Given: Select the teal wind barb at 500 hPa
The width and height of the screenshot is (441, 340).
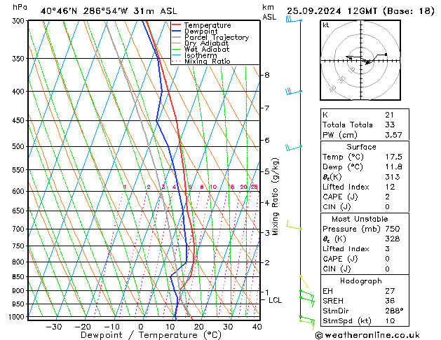Looking at the screenshot, I should pos(292,147).
